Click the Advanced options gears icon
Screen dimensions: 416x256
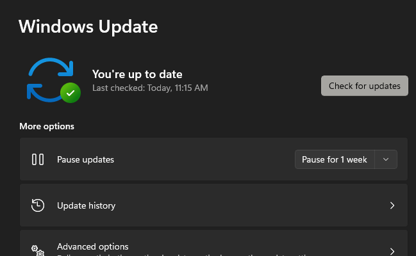[x=38, y=250]
